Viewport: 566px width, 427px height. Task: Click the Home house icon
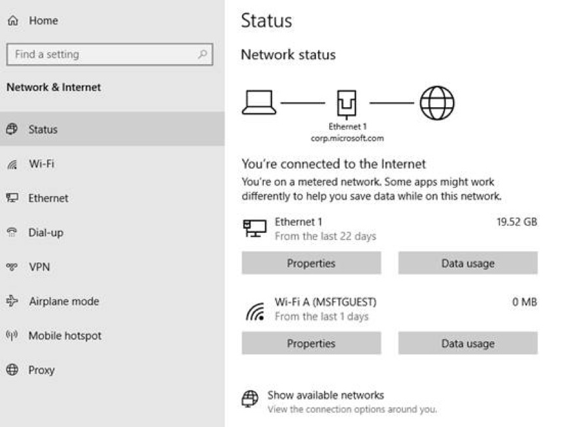12,20
